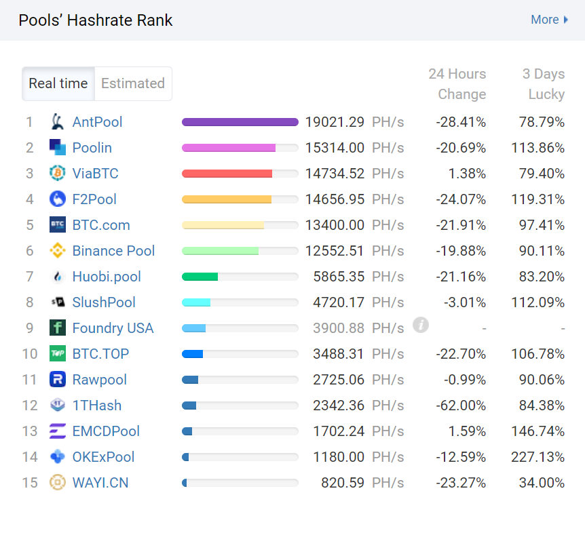Click the Foundry USA logo icon
585x533 pixels.
pos(58,328)
